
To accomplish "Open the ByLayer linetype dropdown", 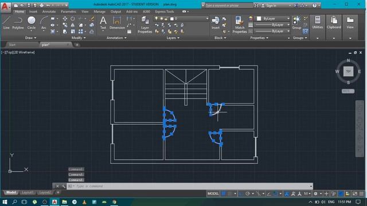I will tap(272, 31).
